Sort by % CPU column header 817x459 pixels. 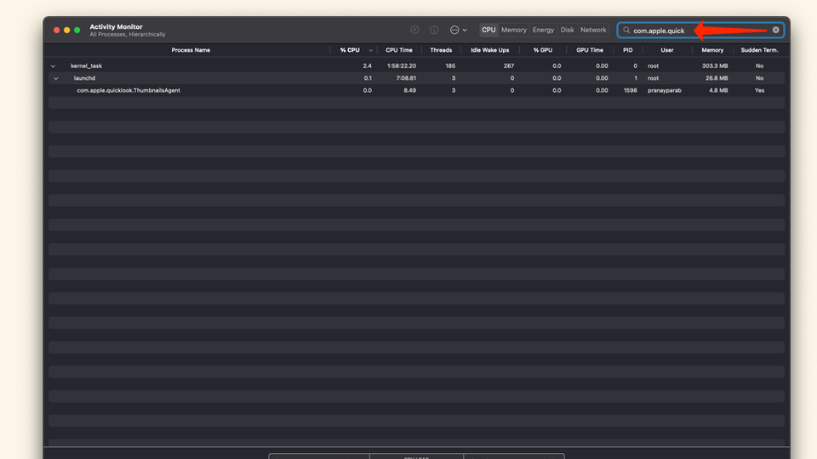350,50
